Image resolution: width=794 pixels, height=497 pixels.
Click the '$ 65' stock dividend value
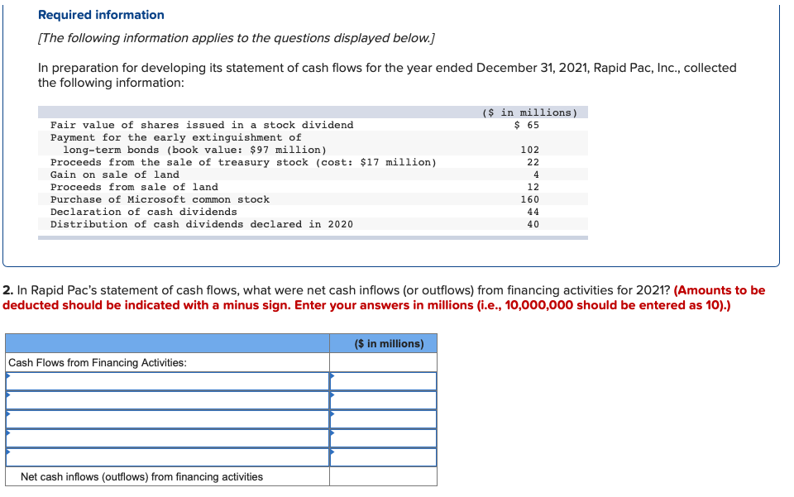pyautogui.click(x=527, y=125)
